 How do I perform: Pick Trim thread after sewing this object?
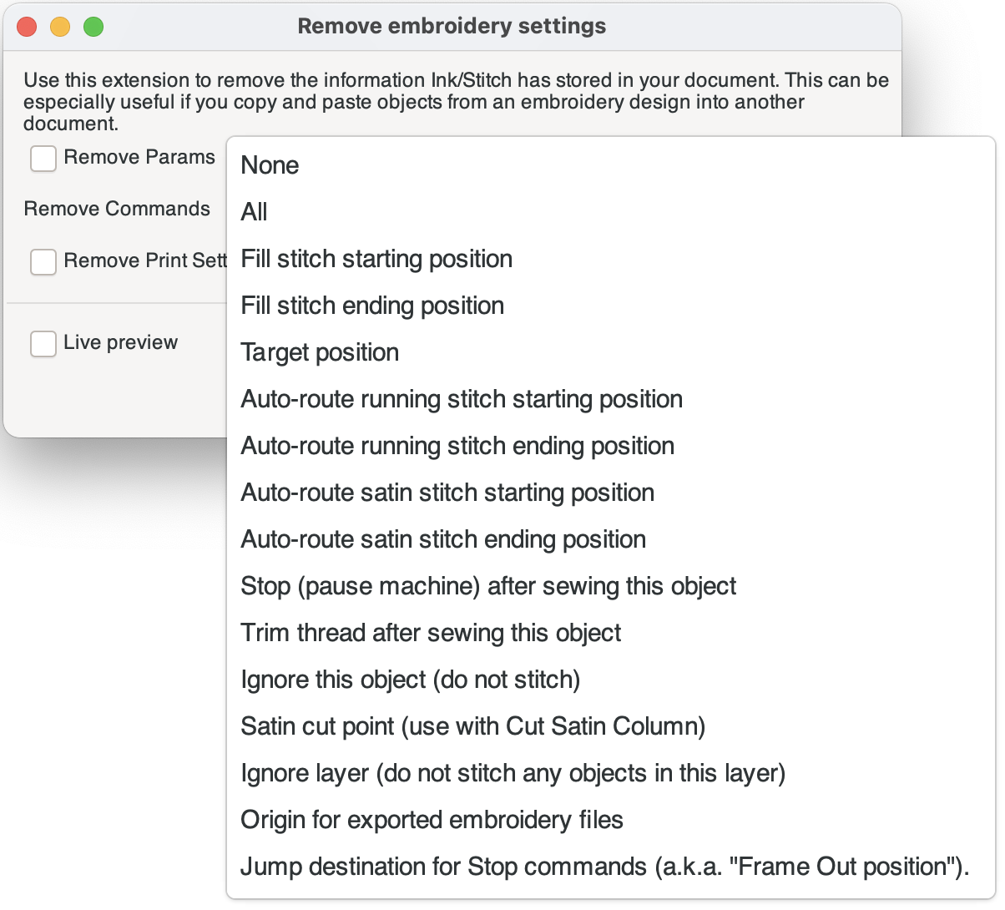click(611, 633)
